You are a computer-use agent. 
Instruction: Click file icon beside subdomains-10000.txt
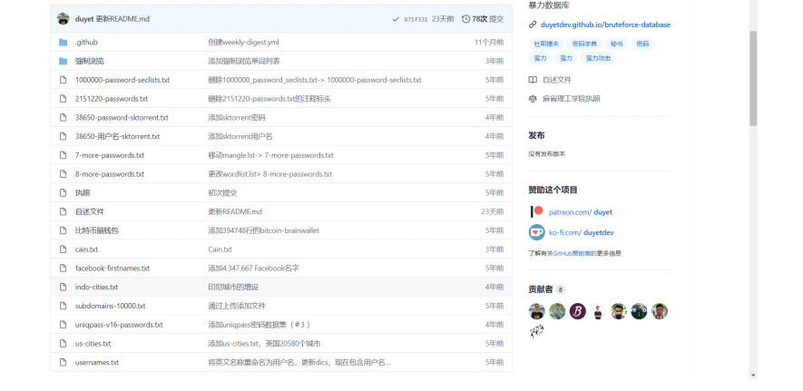(63, 306)
